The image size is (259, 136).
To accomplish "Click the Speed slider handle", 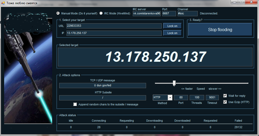I will (x=174, y=83).
